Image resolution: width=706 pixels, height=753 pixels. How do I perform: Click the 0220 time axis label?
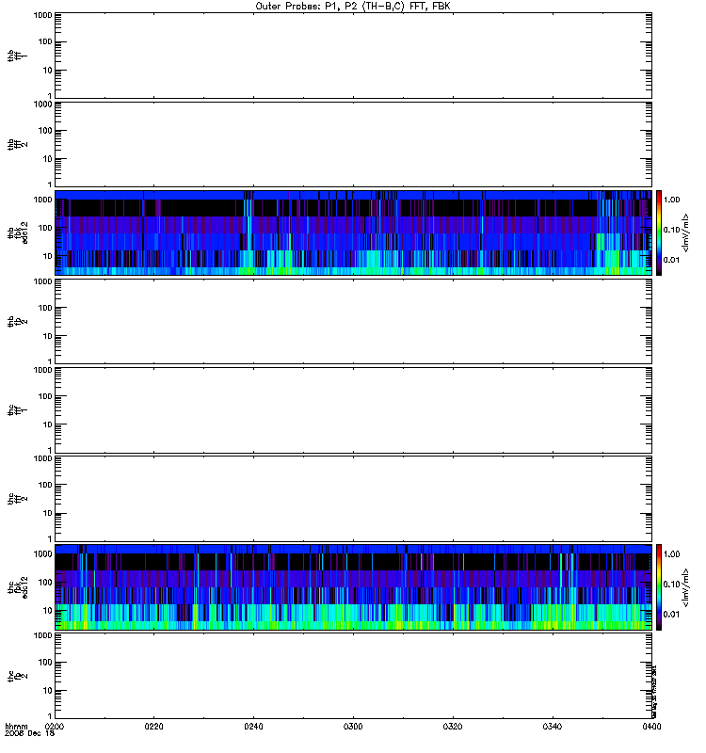pyautogui.click(x=153, y=726)
